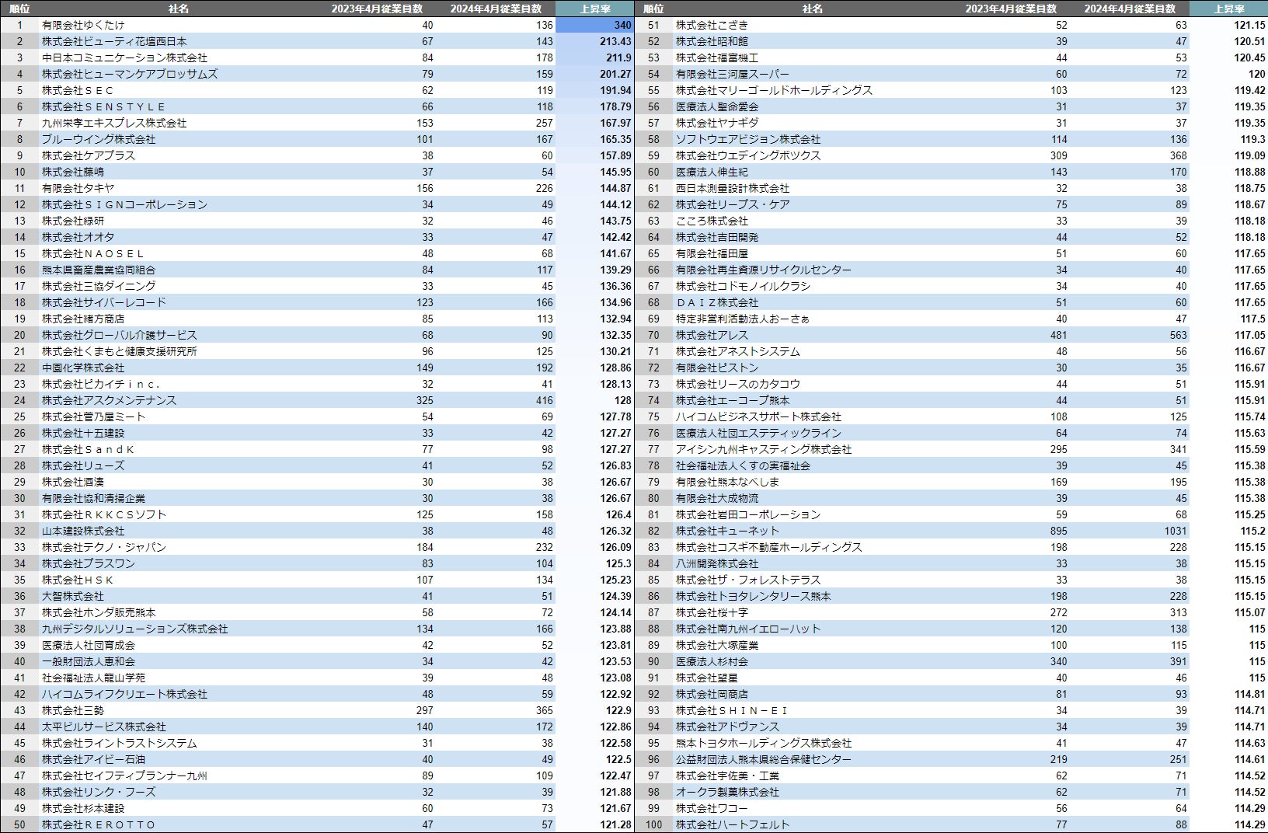Click 西日本測量設計株式会社
This screenshot has height=833, width=1268.
click(x=733, y=188)
